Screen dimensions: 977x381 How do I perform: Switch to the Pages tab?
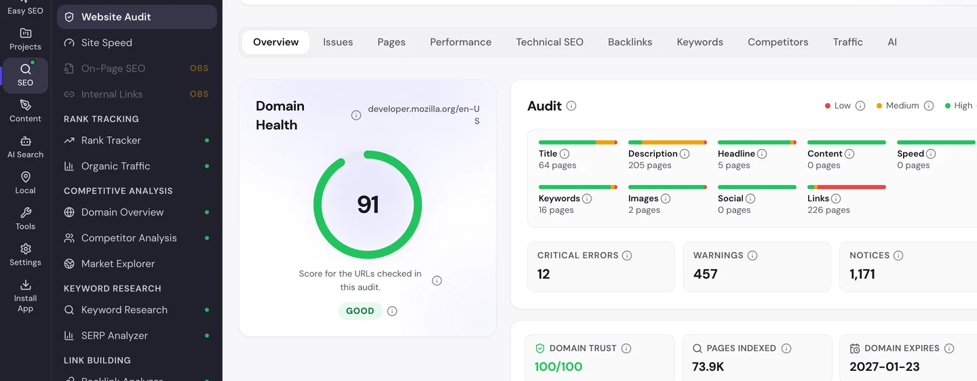click(x=391, y=42)
